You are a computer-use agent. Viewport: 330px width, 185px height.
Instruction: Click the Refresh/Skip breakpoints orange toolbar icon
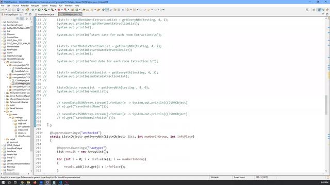[x=27, y=10]
